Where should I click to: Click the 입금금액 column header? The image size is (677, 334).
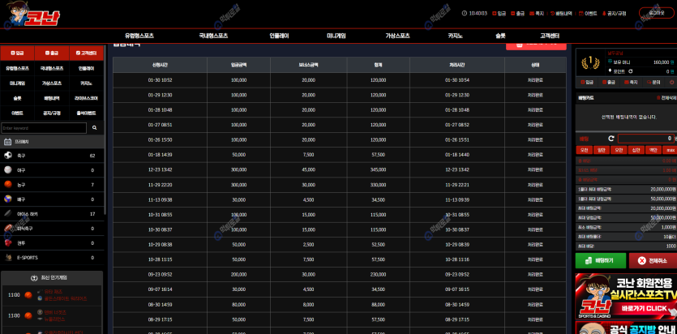tap(238, 65)
